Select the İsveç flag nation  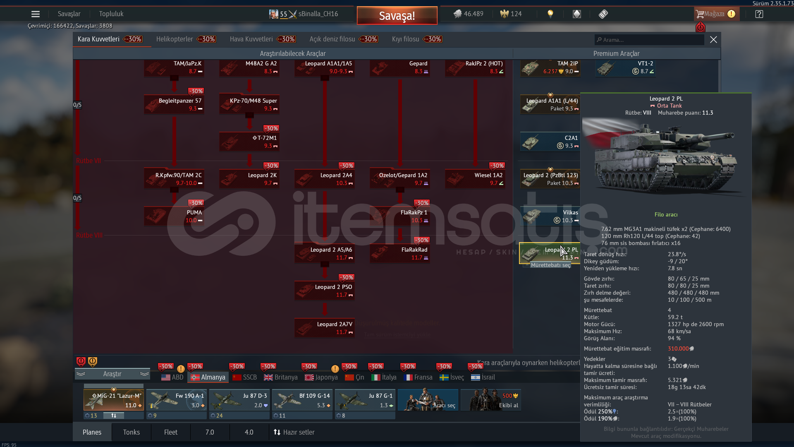coord(452,377)
